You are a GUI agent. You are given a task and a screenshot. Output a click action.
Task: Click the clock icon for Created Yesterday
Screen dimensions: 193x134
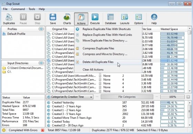coord(49,103)
